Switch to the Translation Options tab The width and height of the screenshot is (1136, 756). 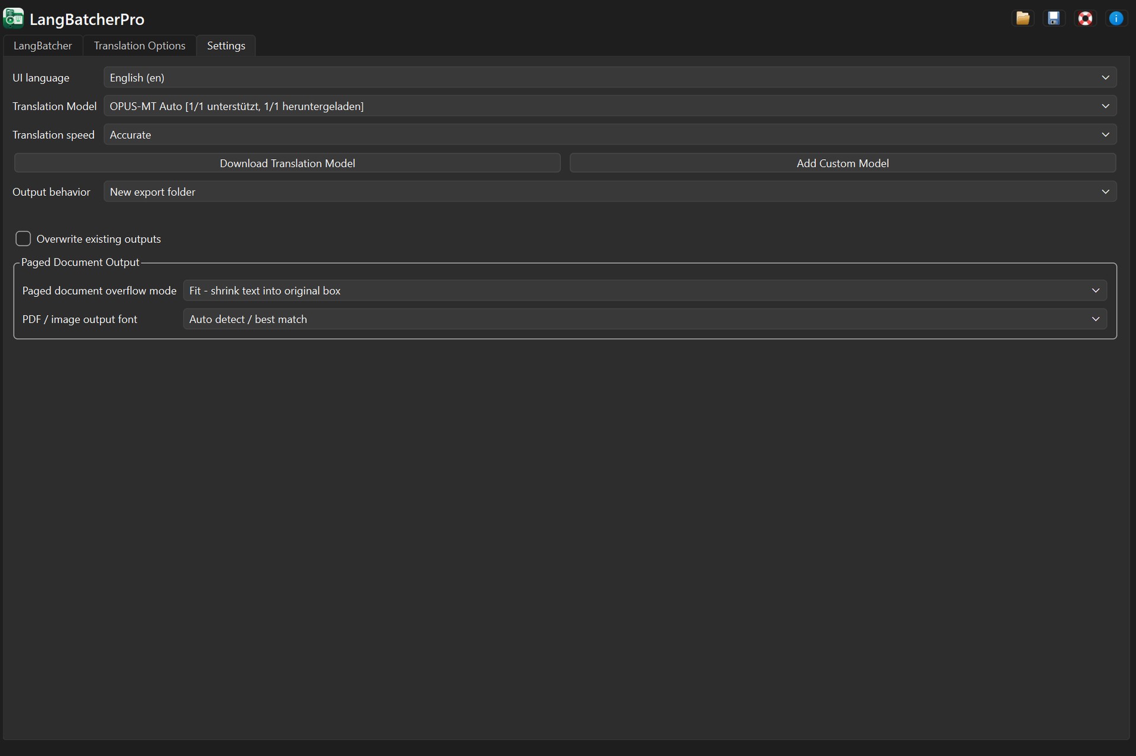[140, 46]
